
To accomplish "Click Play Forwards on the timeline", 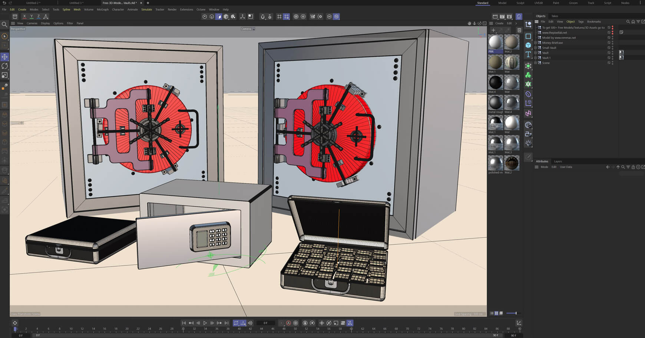I will [x=205, y=323].
